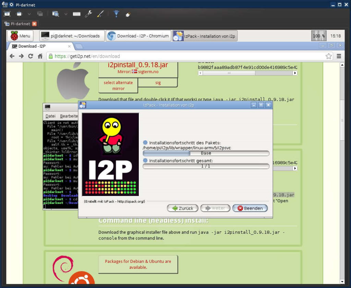This screenshot has width=351, height=288.
Task: Close the IzPack installer window
Action: (x=268, y=105)
